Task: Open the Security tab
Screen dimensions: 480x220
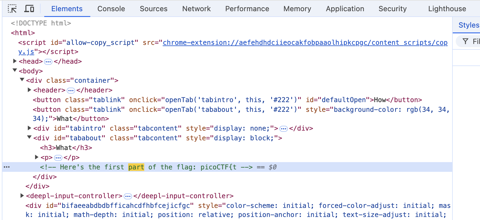Action: click(x=393, y=9)
